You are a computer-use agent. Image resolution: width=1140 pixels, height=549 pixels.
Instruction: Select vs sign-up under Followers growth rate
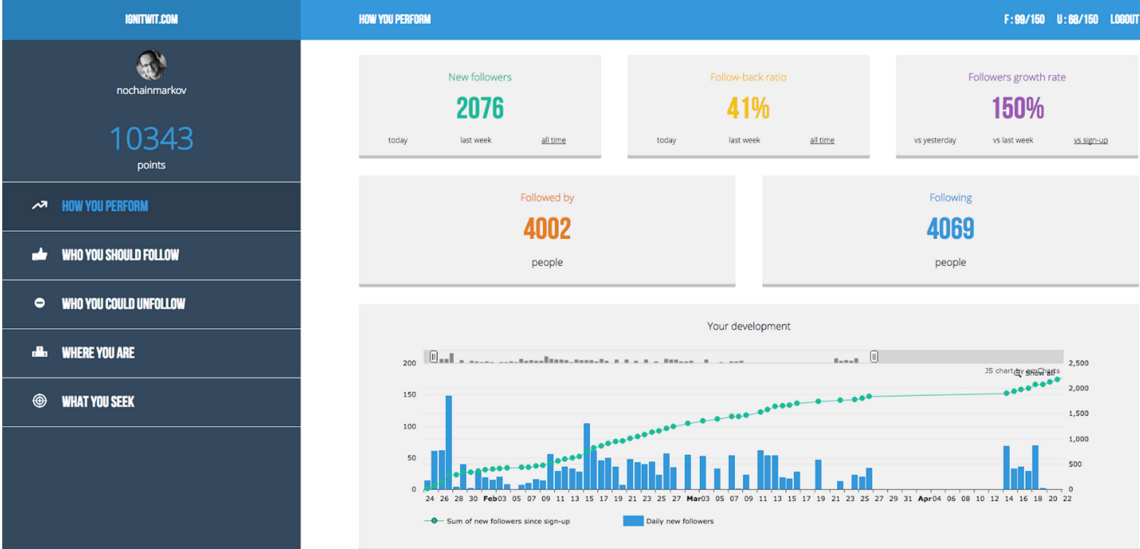(x=1090, y=140)
